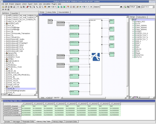156x124 pixels.
Task: Open the Parameter Editor tab
Action: click(28, 122)
